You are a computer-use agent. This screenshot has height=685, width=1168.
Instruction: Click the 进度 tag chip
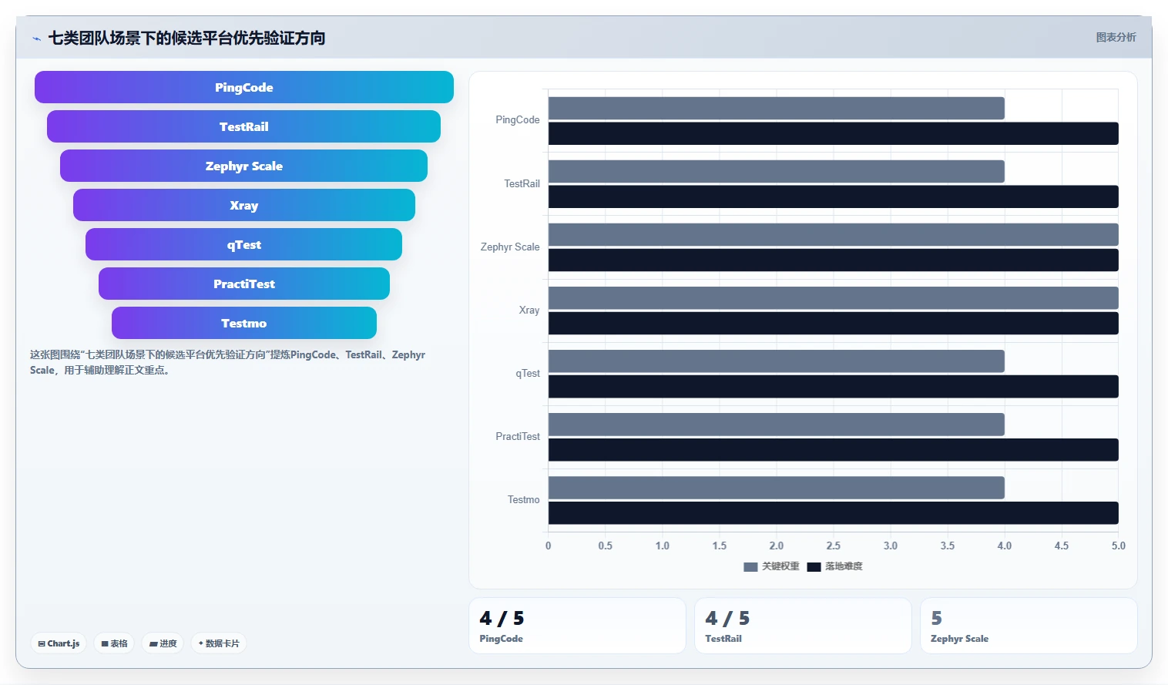pyautogui.click(x=163, y=643)
